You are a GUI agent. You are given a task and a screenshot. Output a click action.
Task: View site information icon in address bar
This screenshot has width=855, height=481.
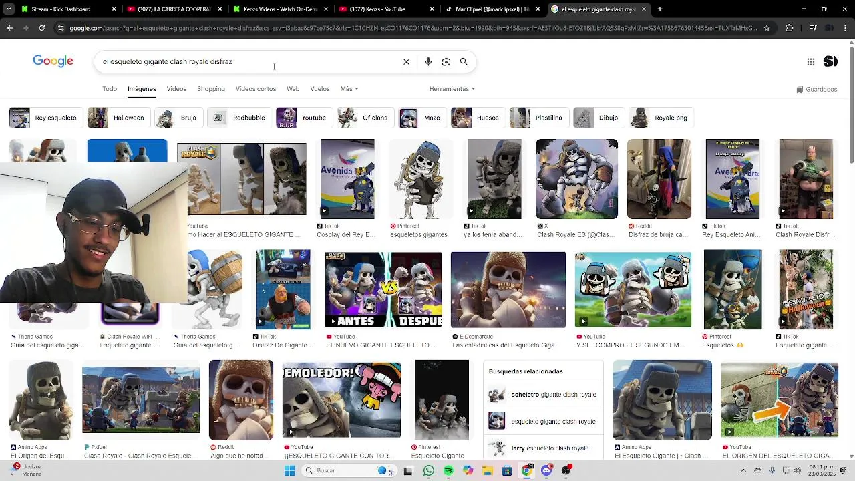pyautogui.click(x=61, y=28)
